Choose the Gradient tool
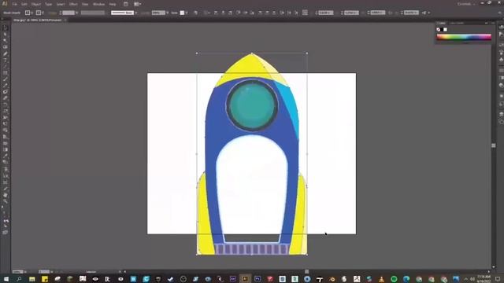This screenshot has height=283, width=504. [x=6, y=149]
